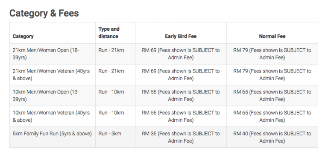Click the 21km Men/Women Veteran category cell
This screenshot has width=328, height=161.
coord(51,75)
